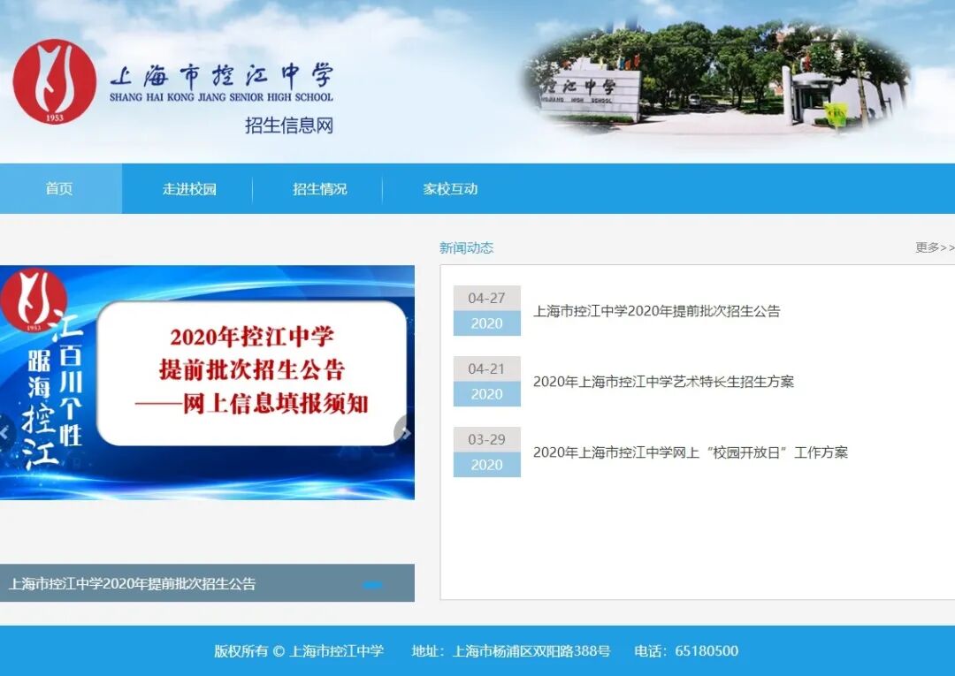Click the footer address 双阳路388号

(571, 651)
